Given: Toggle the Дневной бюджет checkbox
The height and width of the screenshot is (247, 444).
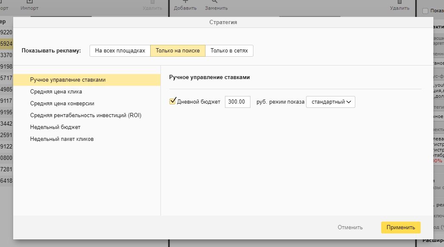Looking at the screenshot, I should (173, 102).
